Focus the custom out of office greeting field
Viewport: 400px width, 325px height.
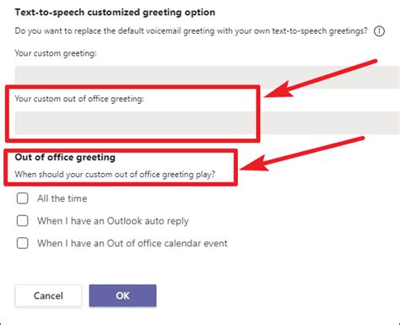pos(208,122)
